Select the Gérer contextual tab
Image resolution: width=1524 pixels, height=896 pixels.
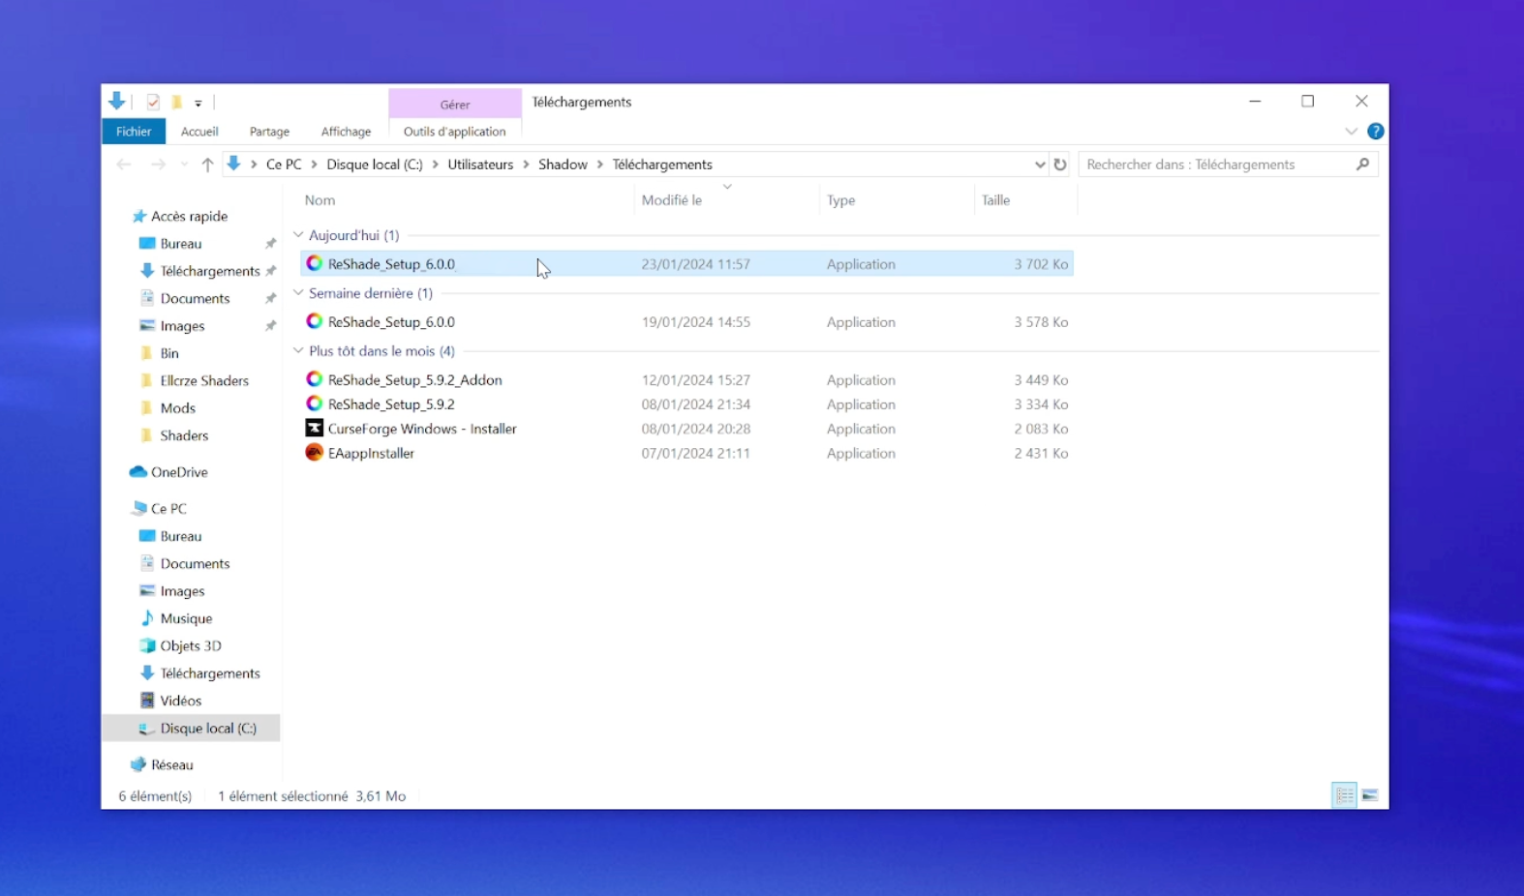455,105
